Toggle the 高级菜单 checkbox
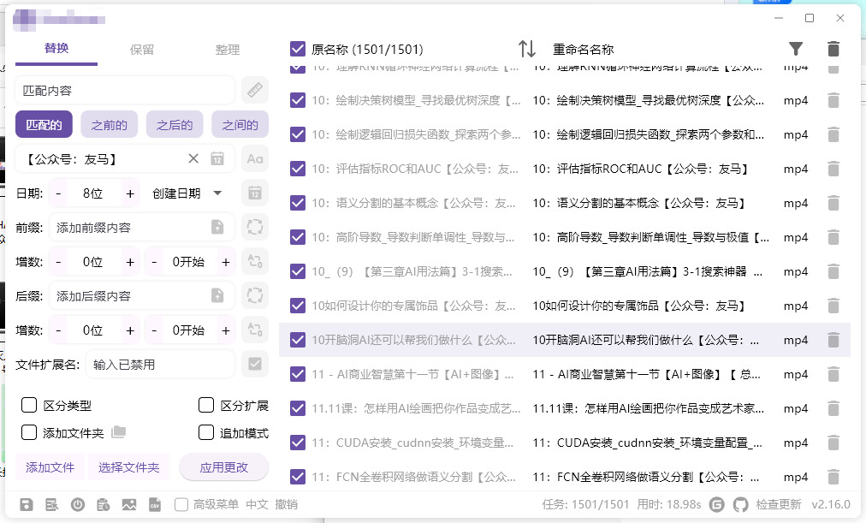Image resolution: width=866 pixels, height=523 pixels. [x=181, y=504]
